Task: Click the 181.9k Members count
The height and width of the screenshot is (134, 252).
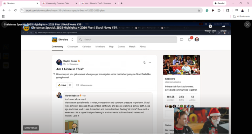Action: pos(170,98)
